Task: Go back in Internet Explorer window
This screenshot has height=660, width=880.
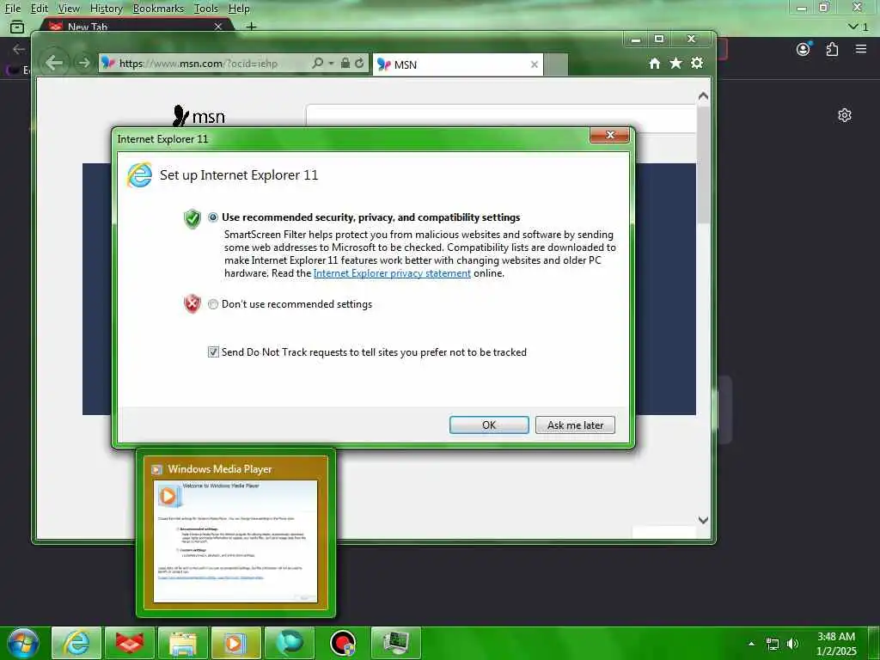Action: point(54,63)
